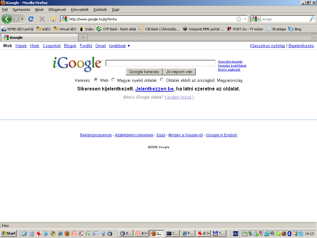Screen dimensions: 317x238
Task: Open the Képek link
Action: 21,46
